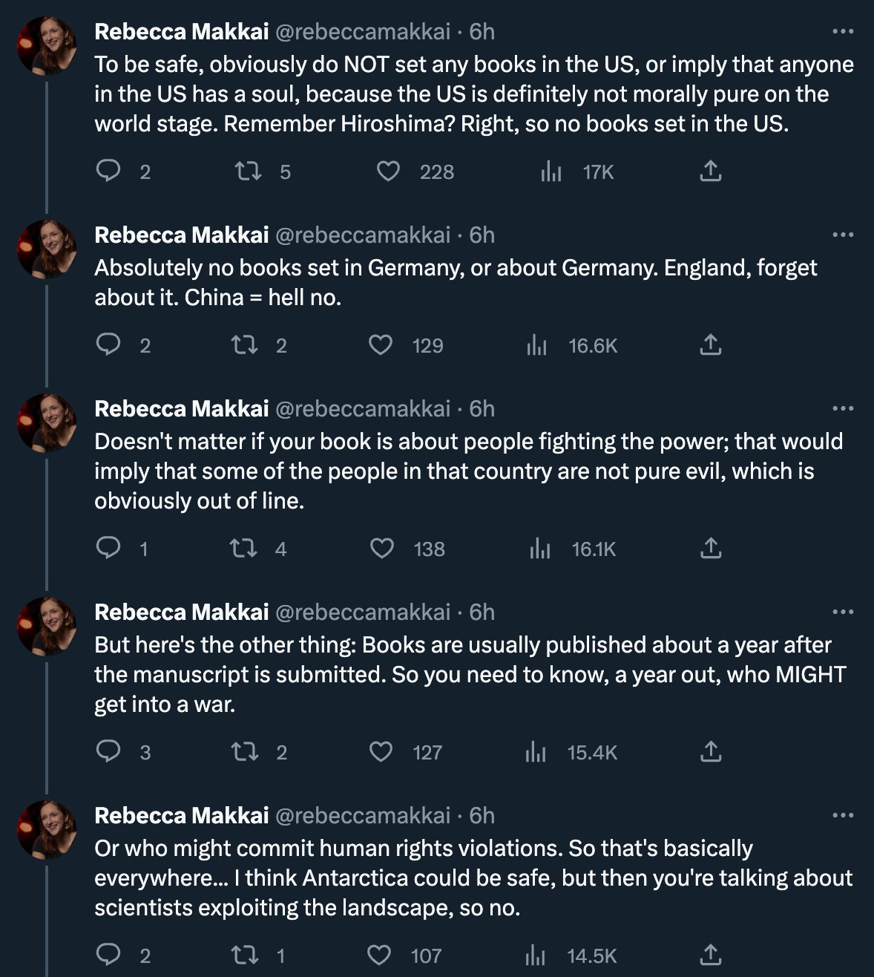Like the tweet with 228 likes
This screenshot has height=977, width=874.
pyautogui.click(x=388, y=171)
